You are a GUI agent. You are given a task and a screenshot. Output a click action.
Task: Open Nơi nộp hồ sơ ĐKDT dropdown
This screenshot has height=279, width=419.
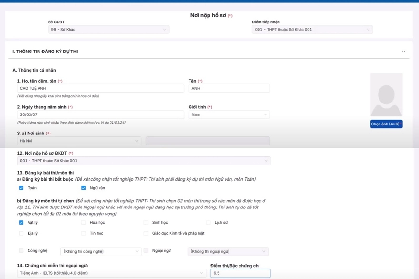144,161
